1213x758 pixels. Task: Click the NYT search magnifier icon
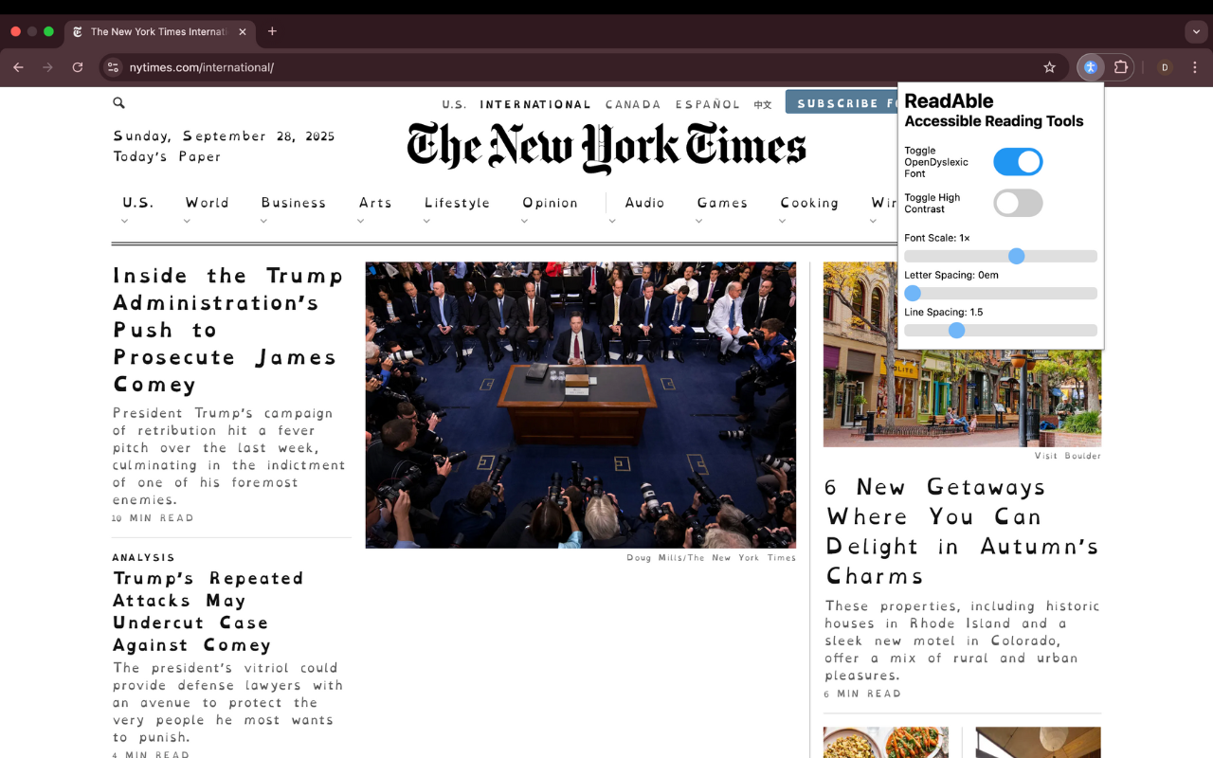tap(118, 102)
